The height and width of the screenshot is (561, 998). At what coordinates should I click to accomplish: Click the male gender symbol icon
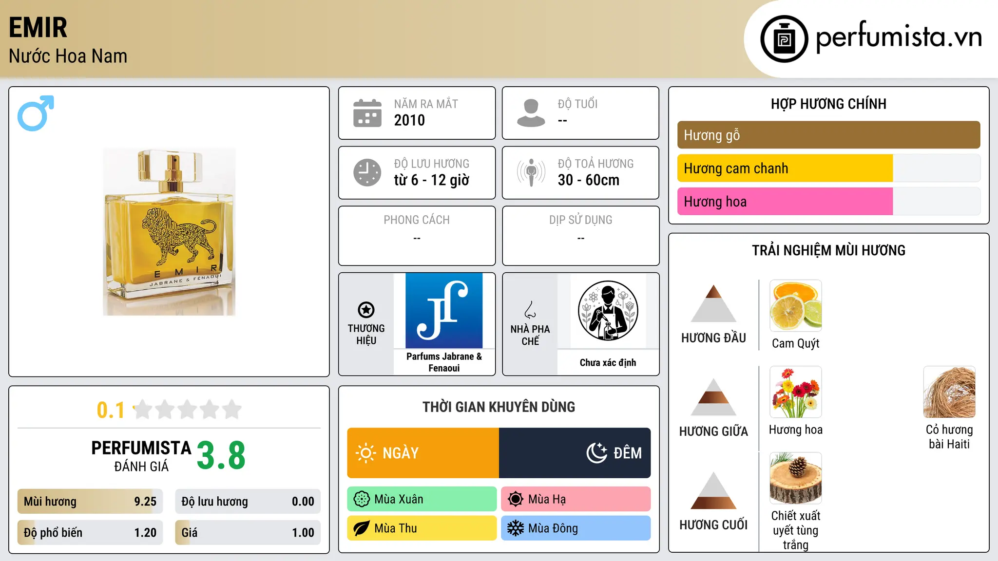coord(36,113)
